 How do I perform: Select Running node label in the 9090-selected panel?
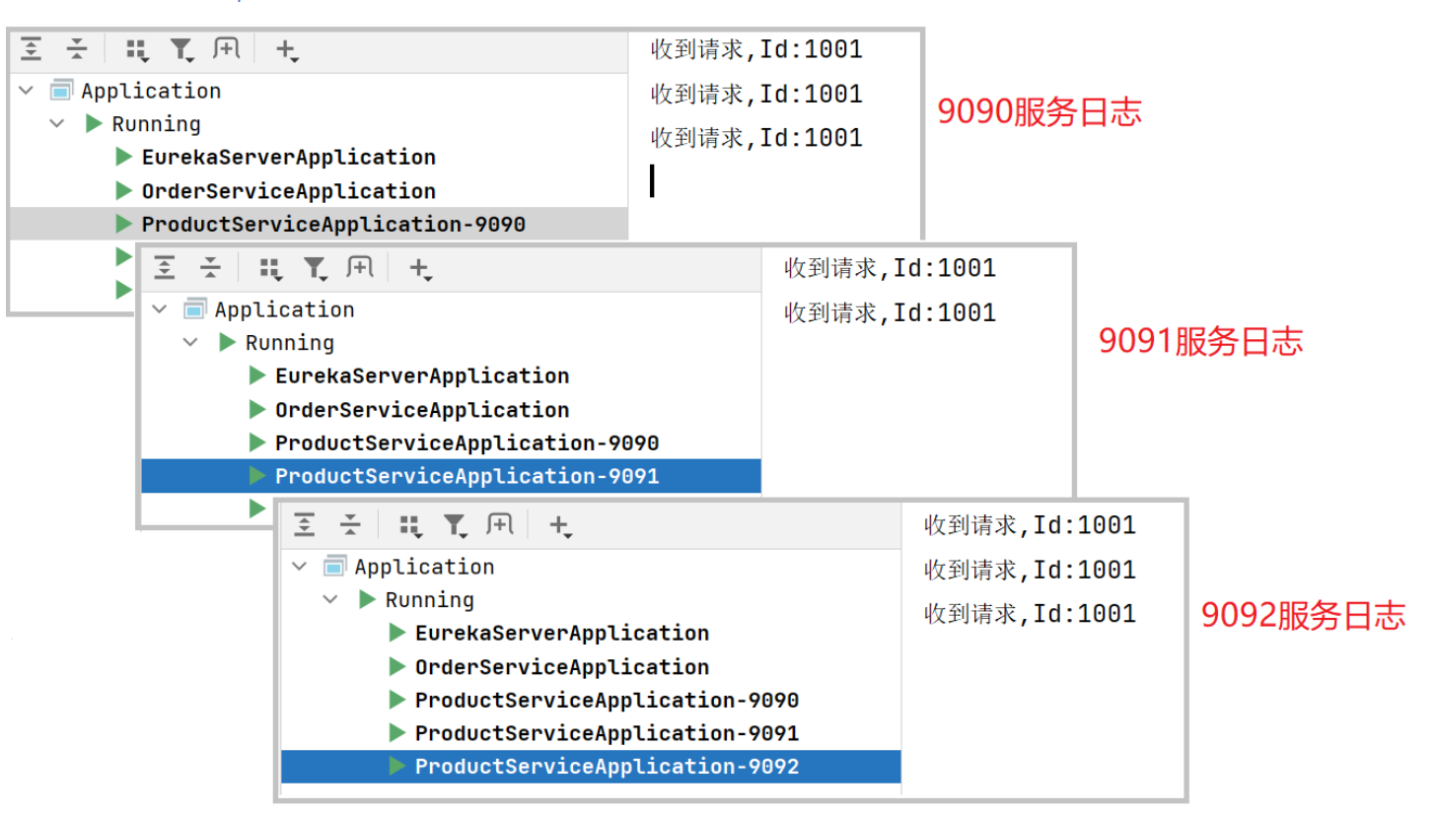156,124
